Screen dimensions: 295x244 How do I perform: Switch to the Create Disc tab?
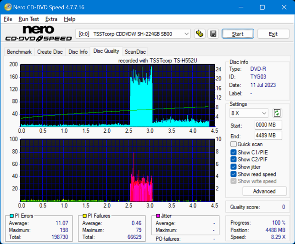click(x=50, y=51)
